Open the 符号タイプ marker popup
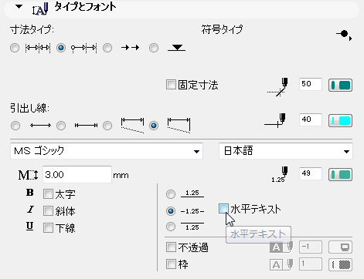 point(344,35)
